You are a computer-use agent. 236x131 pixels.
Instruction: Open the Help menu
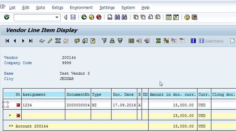coord(145,7)
